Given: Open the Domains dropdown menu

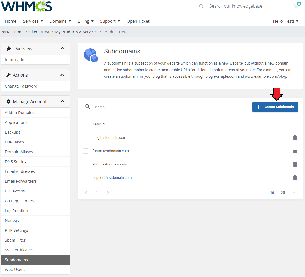Looking at the screenshot, I should [x=60, y=21].
